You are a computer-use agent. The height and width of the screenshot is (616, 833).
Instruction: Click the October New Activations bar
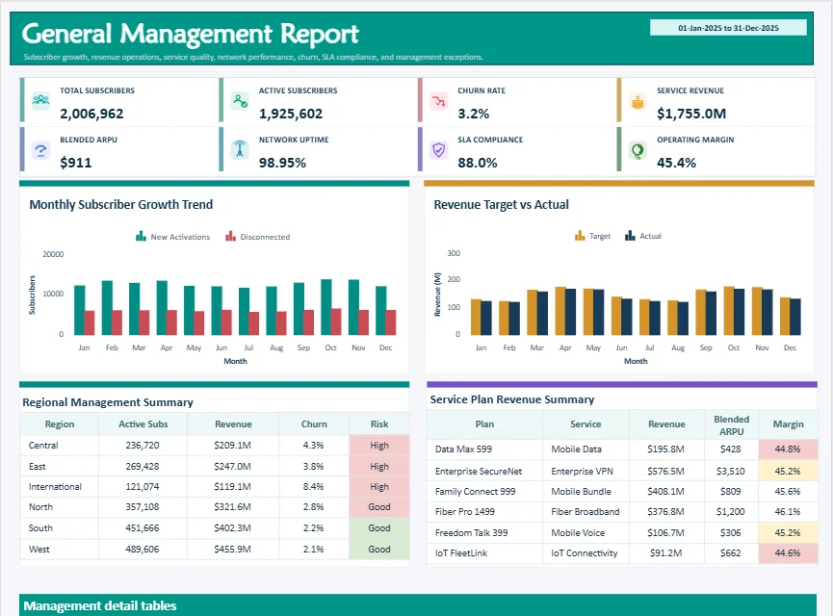pos(326,307)
